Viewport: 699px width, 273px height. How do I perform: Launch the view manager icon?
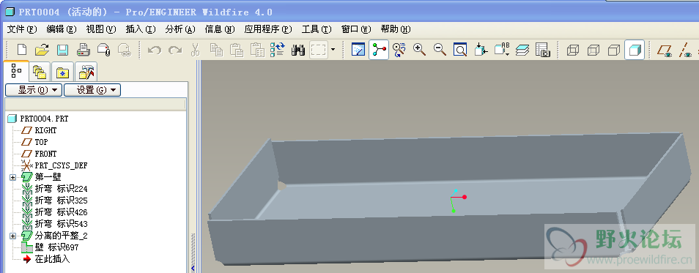pos(542,50)
